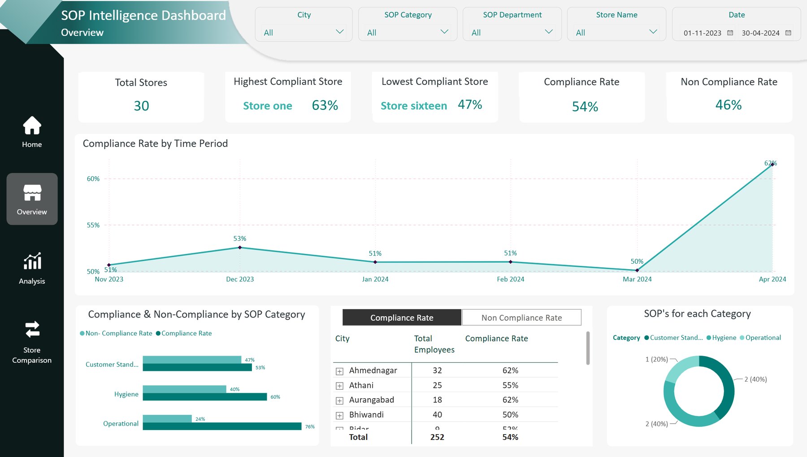The width and height of the screenshot is (807, 457).
Task: Expand the Athani row
Action: click(x=339, y=386)
